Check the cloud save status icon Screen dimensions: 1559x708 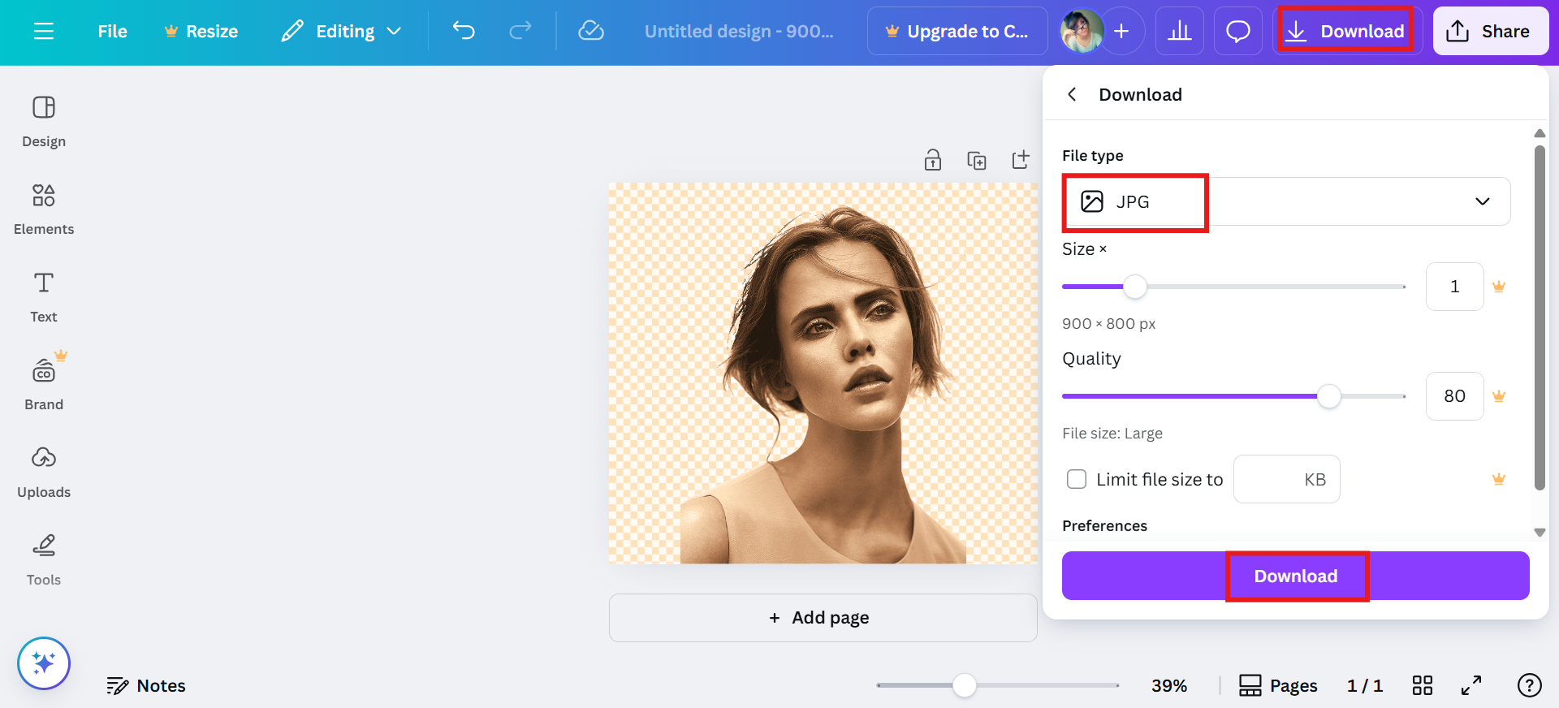591,31
